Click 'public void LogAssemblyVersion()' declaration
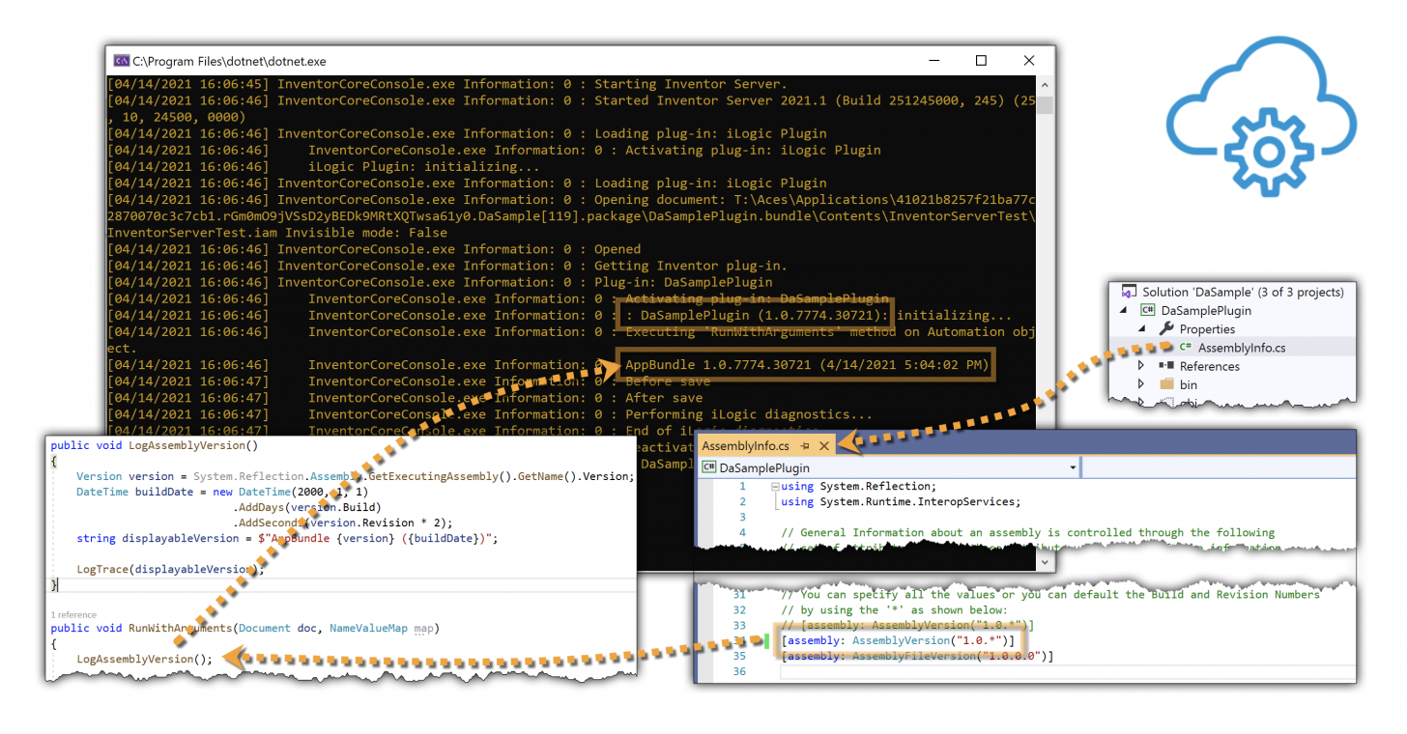The height and width of the screenshot is (734, 1407). pyautogui.click(x=155, y=445)
